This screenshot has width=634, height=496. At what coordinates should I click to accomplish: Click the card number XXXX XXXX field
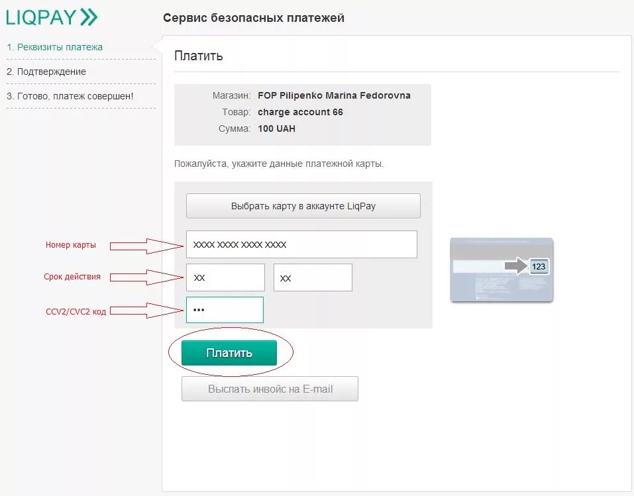301,244
